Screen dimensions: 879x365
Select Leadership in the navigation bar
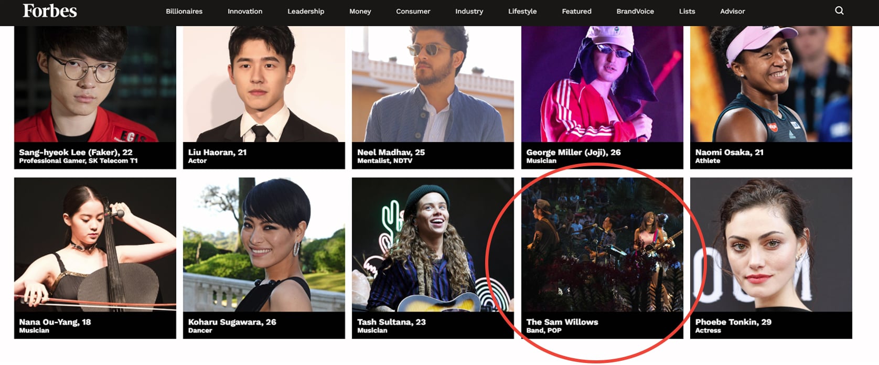306,11
